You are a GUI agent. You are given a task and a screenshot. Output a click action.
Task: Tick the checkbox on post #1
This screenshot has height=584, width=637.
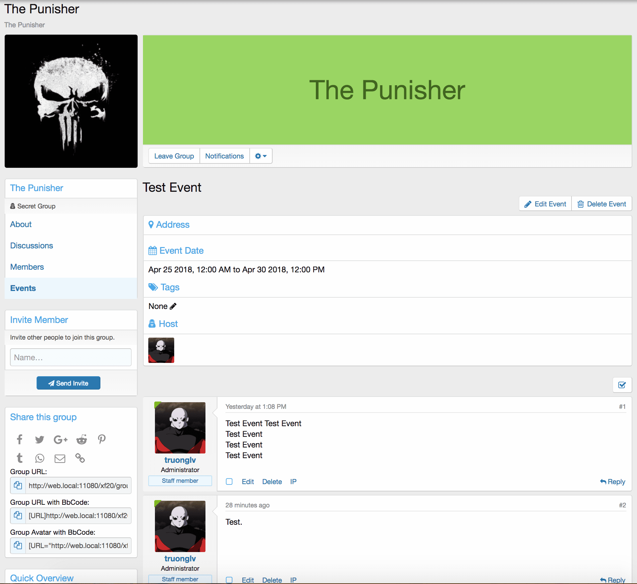tap(229, 481)
